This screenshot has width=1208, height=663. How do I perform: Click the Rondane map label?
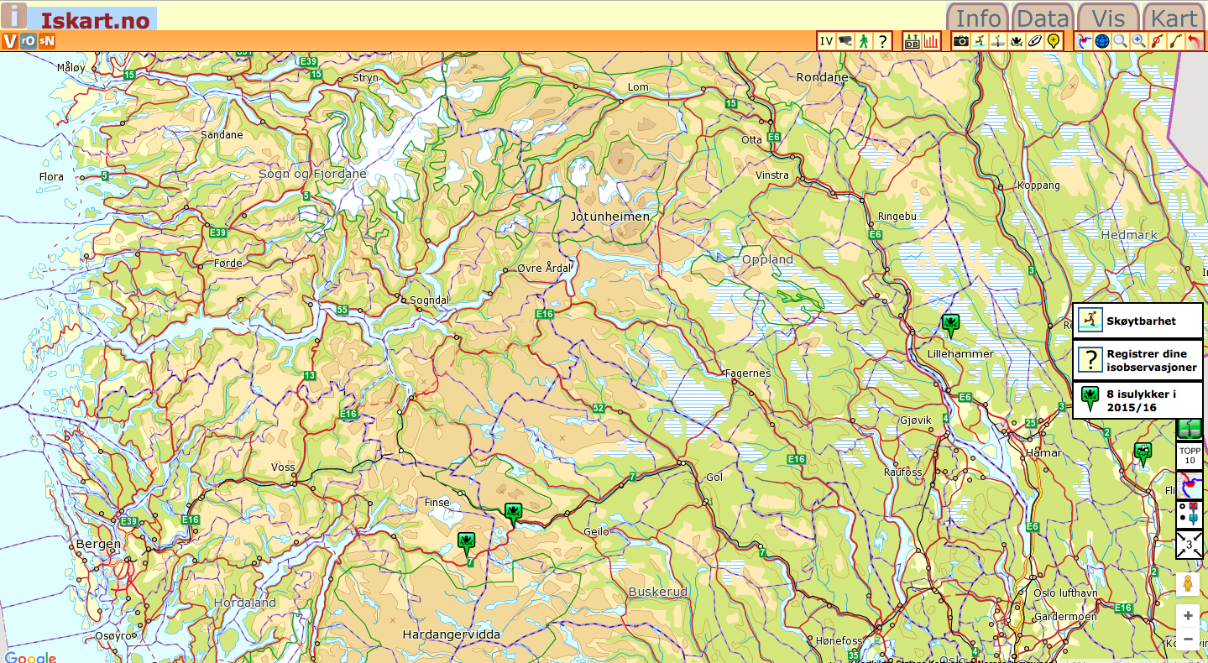(822, 77)
